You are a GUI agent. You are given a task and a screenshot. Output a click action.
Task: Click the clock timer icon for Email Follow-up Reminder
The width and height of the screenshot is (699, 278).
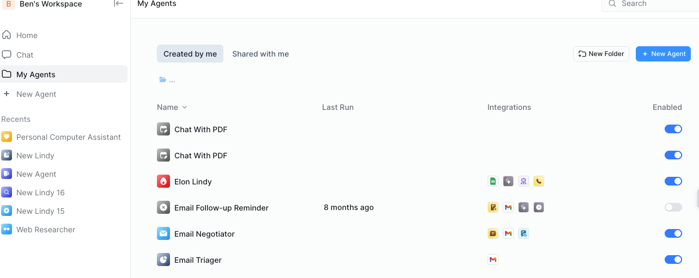[539, 208]
